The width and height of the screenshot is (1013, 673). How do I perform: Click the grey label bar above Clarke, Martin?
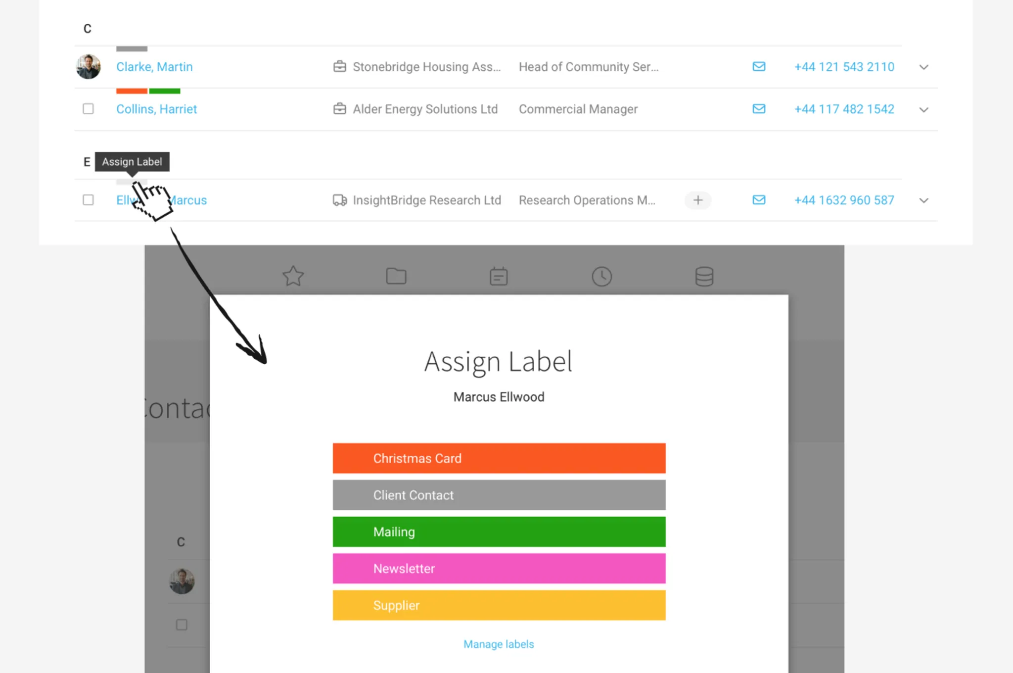(x=132, y=49)
